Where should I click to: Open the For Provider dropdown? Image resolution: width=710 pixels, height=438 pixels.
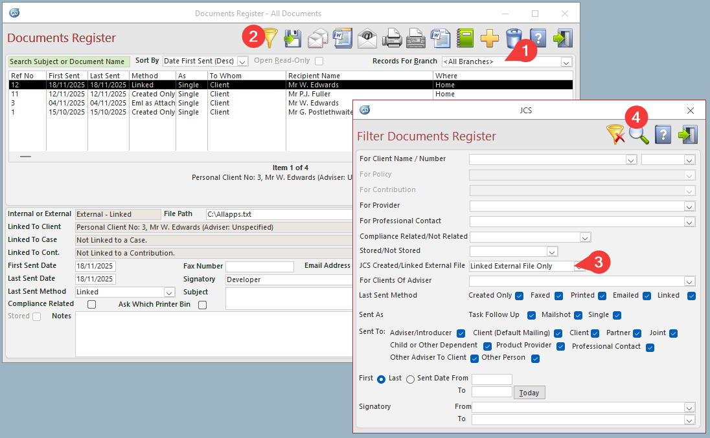tap(689, 206)
